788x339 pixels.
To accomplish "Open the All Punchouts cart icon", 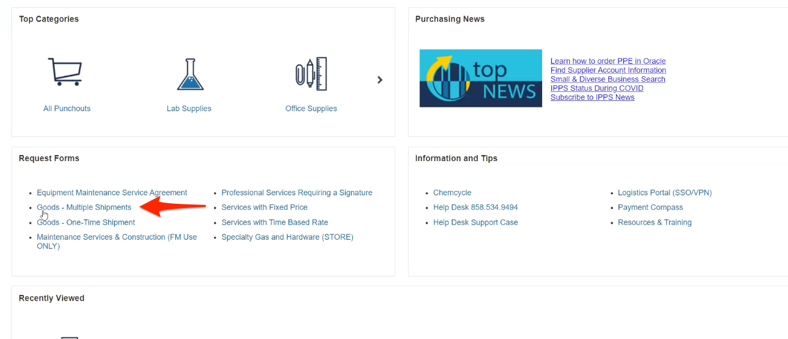I will coord(65,72).
